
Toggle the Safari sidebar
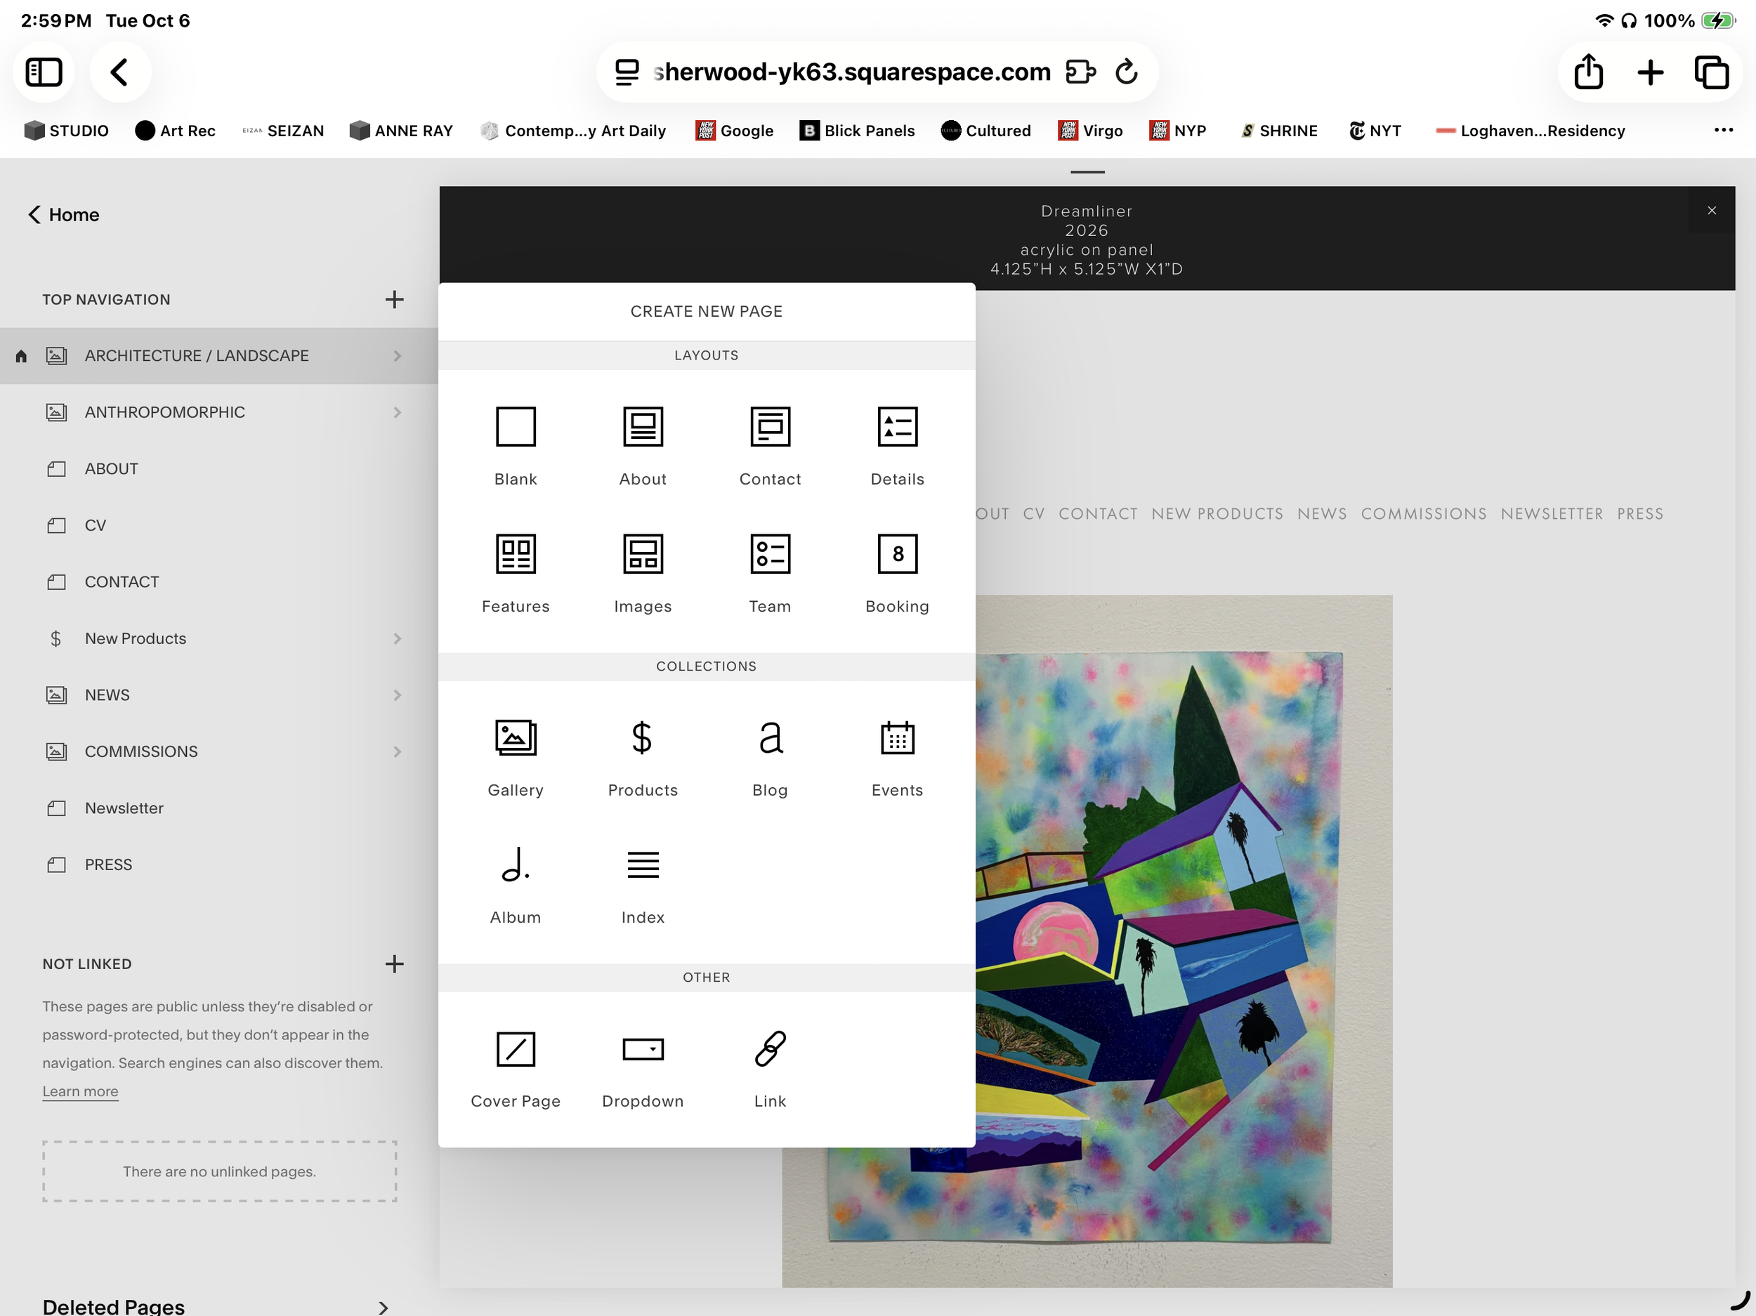click(x=44, y=72)
